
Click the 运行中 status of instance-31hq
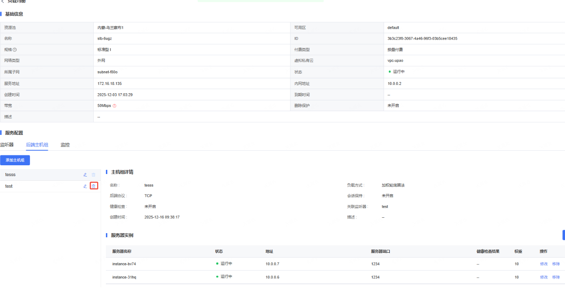226,277
